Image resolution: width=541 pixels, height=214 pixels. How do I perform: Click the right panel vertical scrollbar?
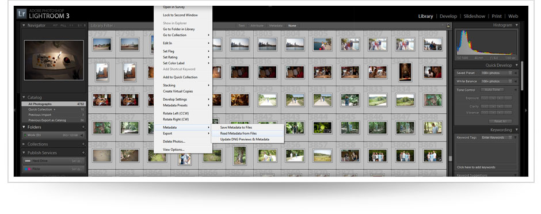click(521, 76)
